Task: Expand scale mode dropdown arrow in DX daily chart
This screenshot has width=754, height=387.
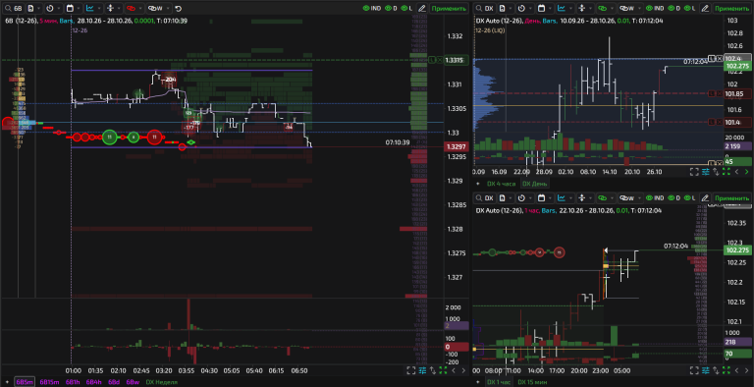Action: pos(589,8)
